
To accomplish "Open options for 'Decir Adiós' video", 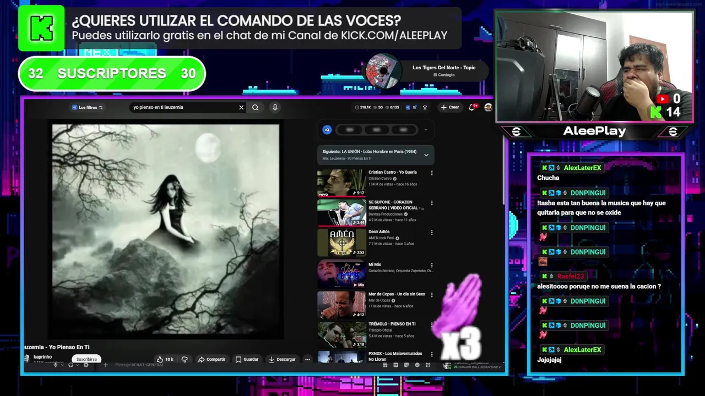I will pyautogui.click(x=431, y=233).
